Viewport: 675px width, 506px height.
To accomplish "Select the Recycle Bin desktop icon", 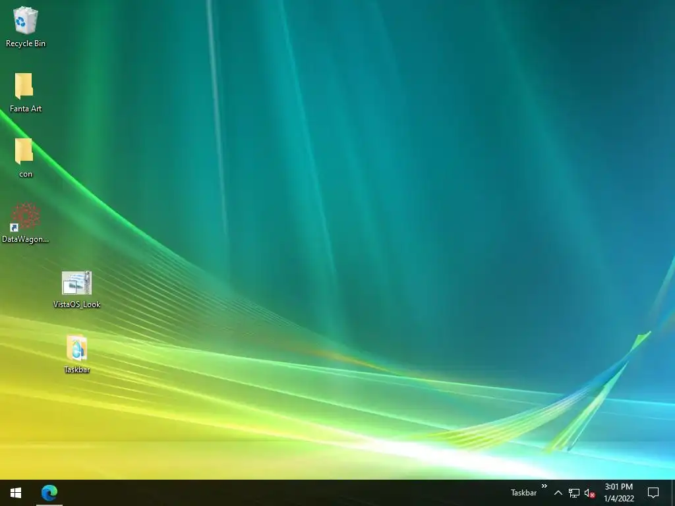I will coord(26,20).
